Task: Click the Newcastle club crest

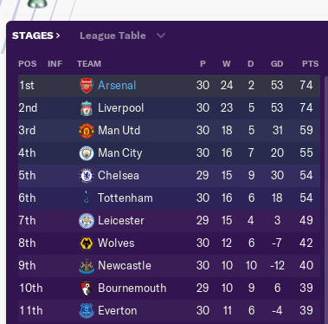Action: pos(87,266)
